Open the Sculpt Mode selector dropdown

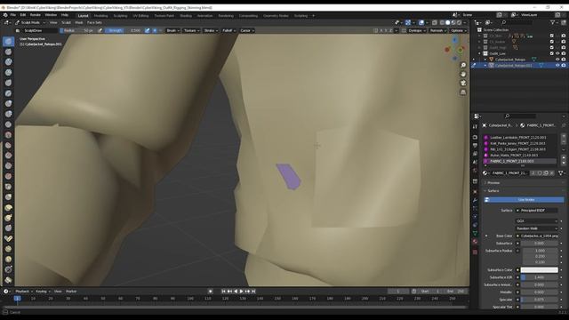point(30,22)
